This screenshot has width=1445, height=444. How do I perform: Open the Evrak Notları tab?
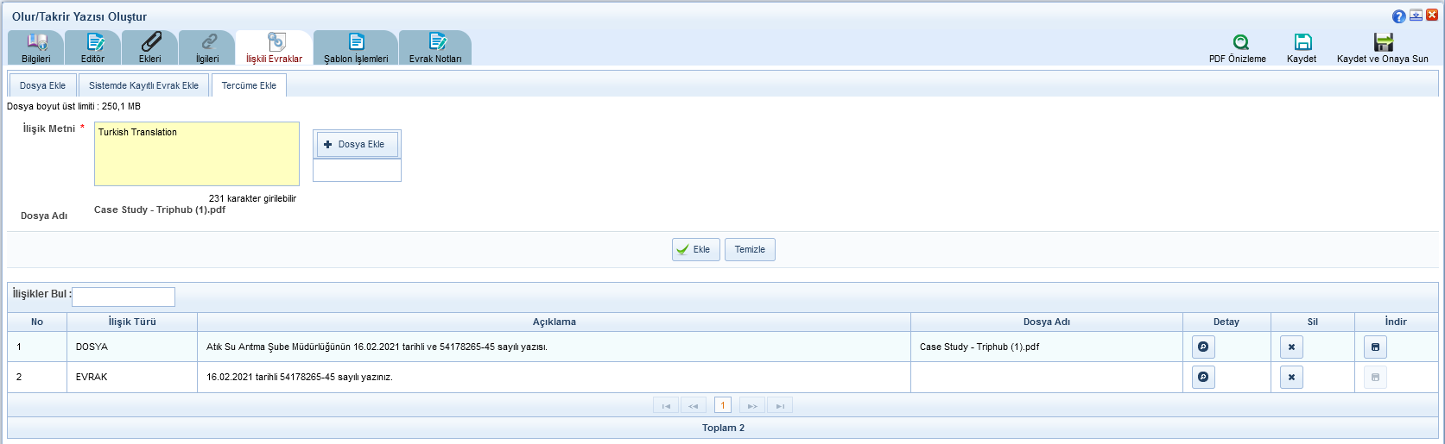coord(435,48)
